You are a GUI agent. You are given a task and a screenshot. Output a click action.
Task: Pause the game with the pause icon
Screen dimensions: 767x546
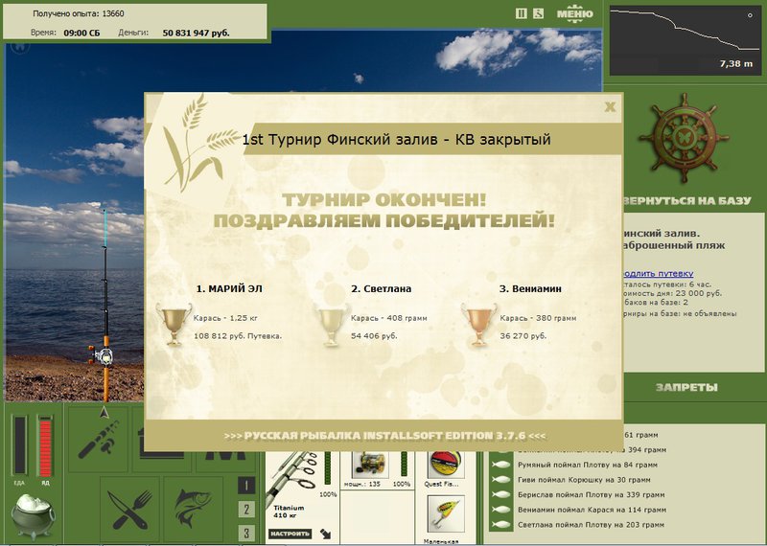point(522,13)
